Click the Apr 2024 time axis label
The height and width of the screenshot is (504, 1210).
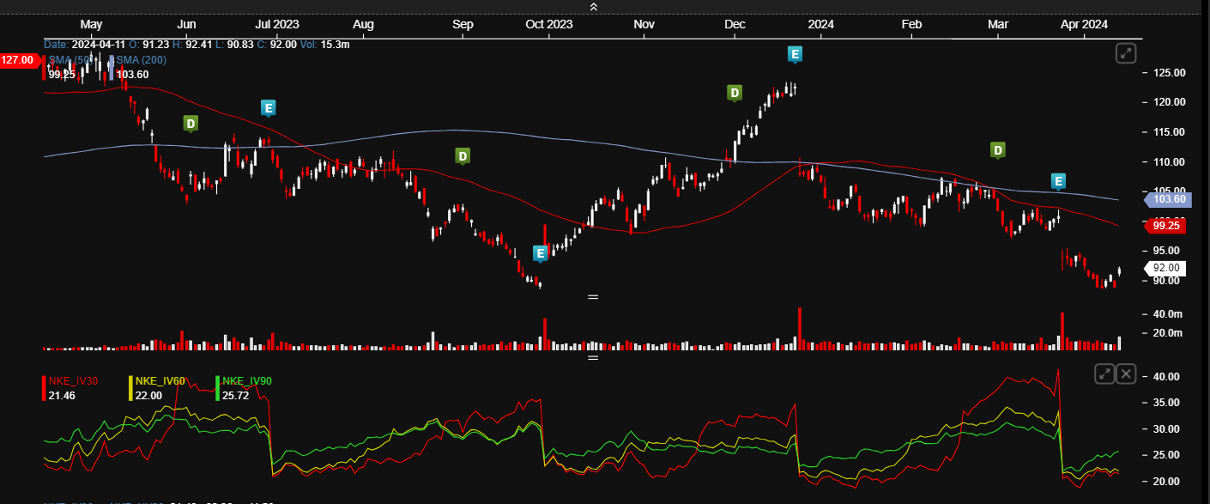point(1084,24)
